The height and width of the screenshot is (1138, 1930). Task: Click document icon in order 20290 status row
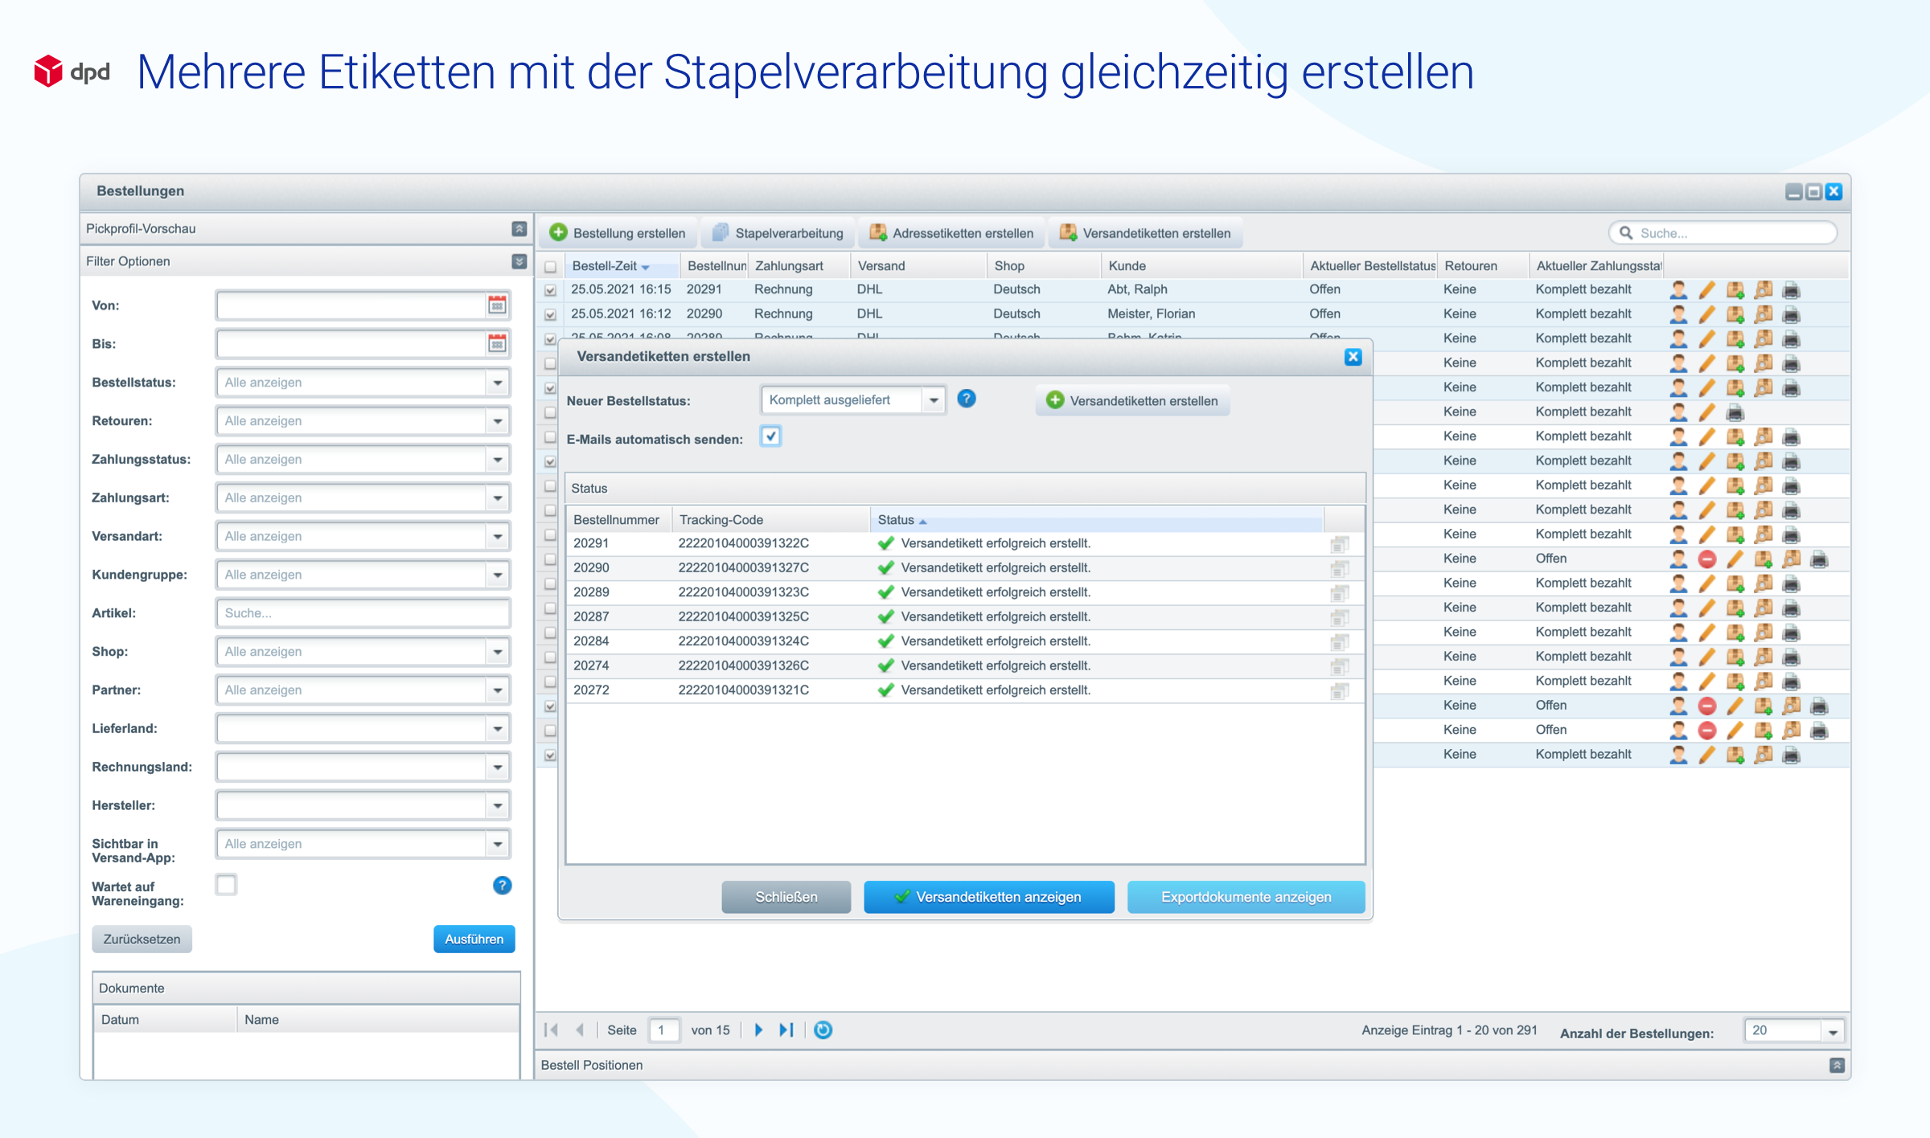tap(1339, 568)
